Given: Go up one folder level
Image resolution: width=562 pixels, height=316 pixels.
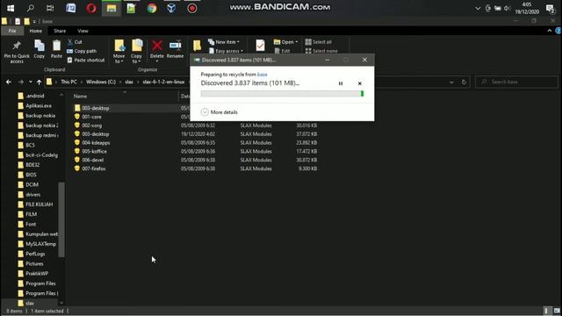Looking at the screenshot, I should [x=39, y=82].
